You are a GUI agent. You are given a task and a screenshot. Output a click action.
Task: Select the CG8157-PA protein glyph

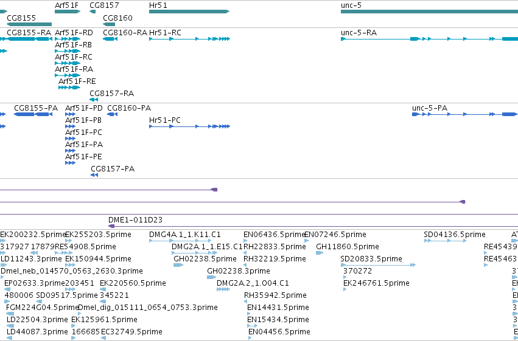coord(94,175)
